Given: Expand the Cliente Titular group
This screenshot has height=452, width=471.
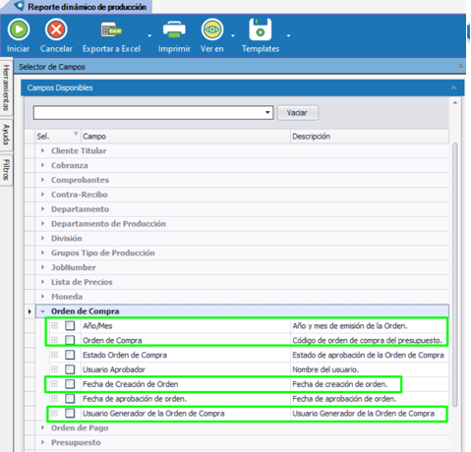Looking at the screenshot, I should (x=42, y=150).
